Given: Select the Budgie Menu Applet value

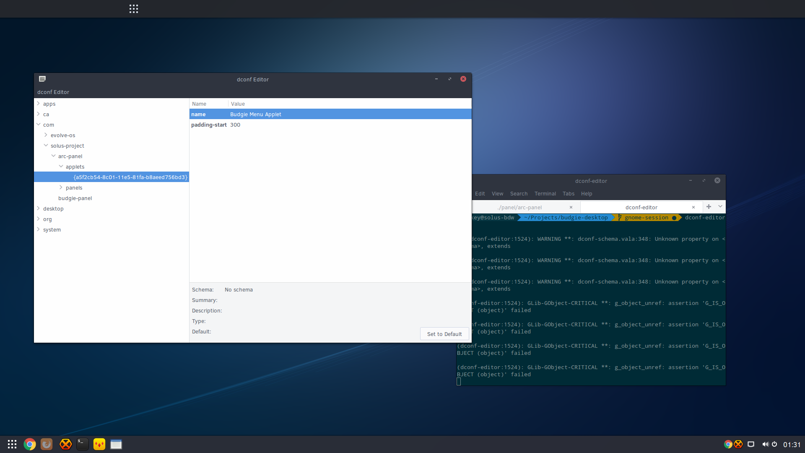Looking at the screenshot, I should point(256,114).
